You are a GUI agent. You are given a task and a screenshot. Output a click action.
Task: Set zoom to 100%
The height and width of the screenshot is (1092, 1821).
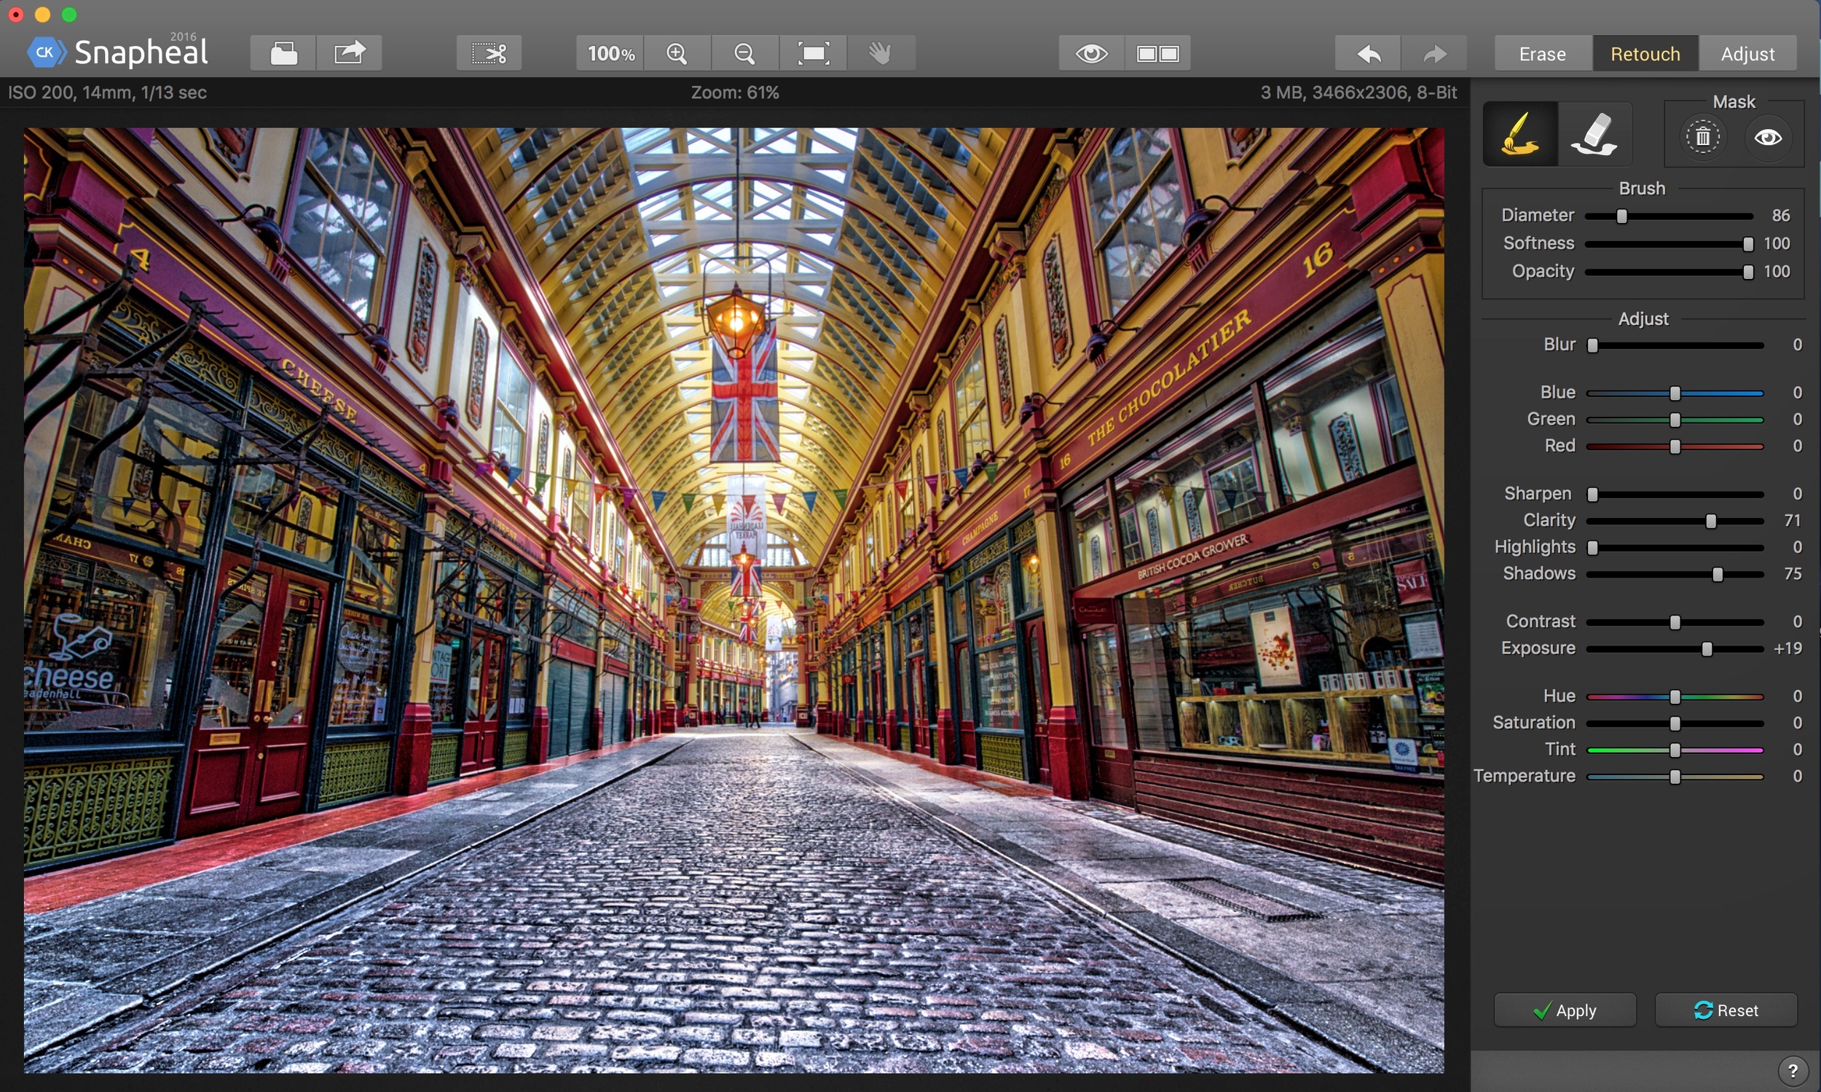[x=610, y=53]
